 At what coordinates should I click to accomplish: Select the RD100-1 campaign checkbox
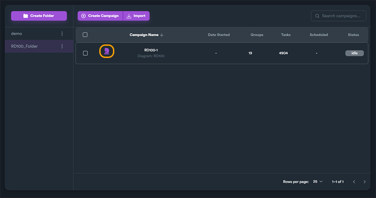[85, 53]
